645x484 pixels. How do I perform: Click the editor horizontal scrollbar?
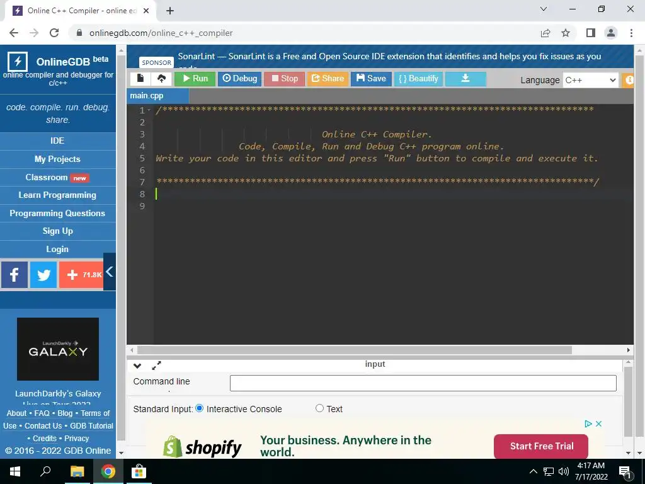click(x=354, y=350)
